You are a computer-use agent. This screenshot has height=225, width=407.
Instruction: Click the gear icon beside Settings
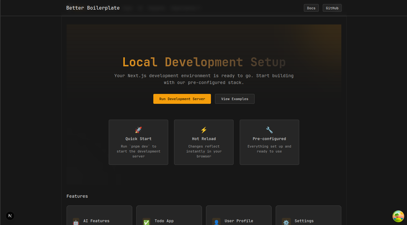286,222
